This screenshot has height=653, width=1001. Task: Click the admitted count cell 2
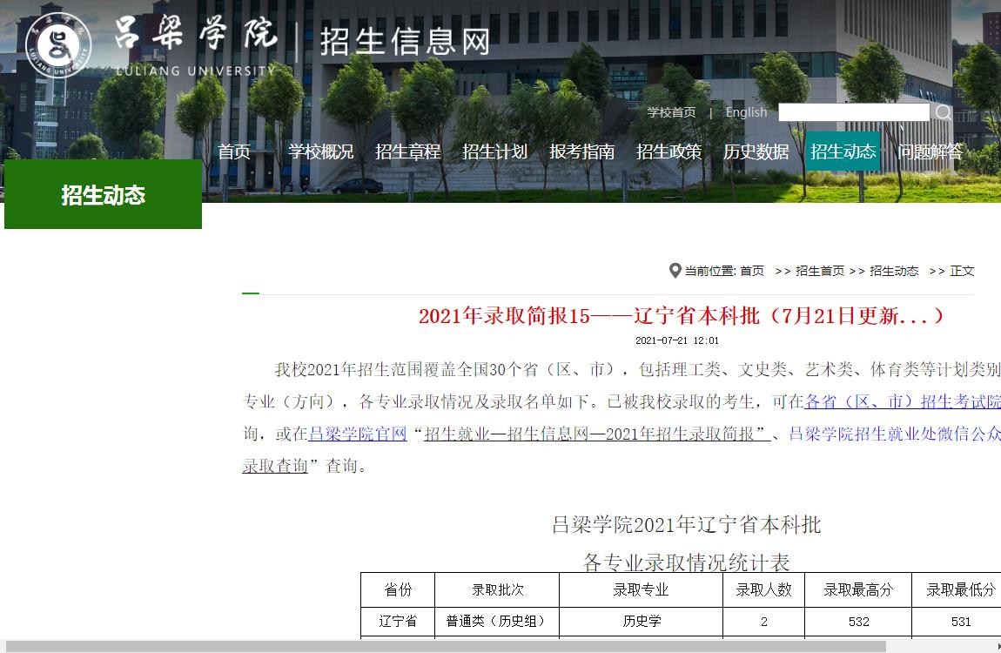(x=763, y=621)
